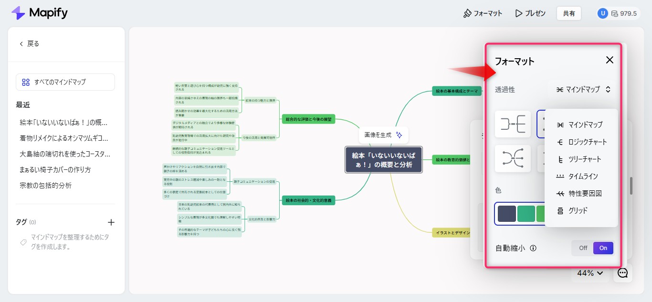Click the 共有 share button

click(x=568, y=13)
